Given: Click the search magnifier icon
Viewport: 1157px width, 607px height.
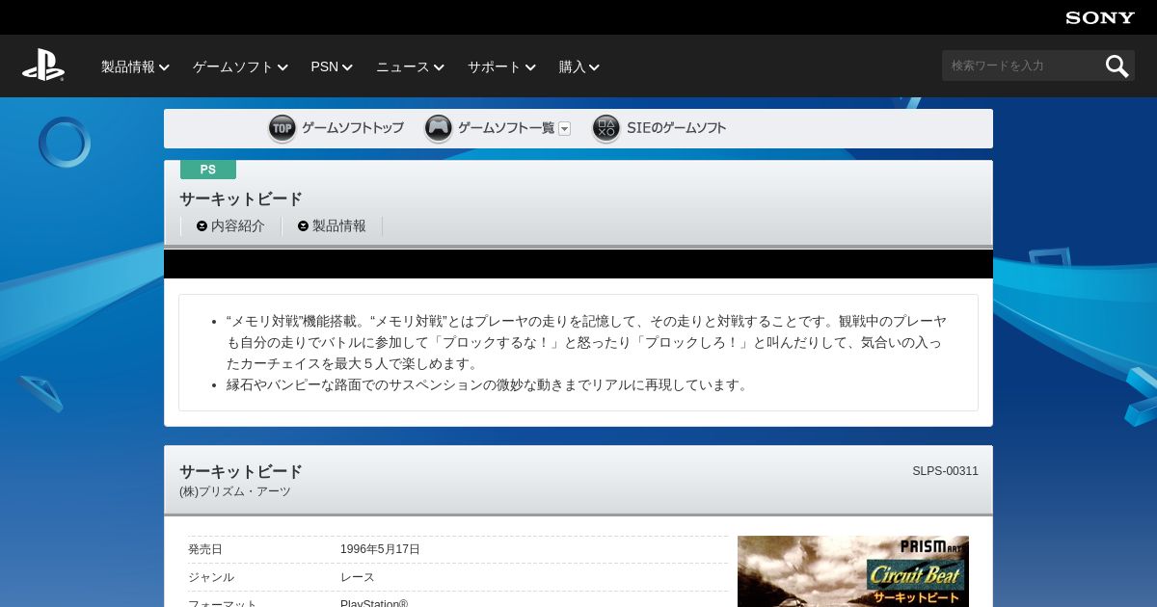Looking at the screenshot, I should click(x=1117, y=66).
